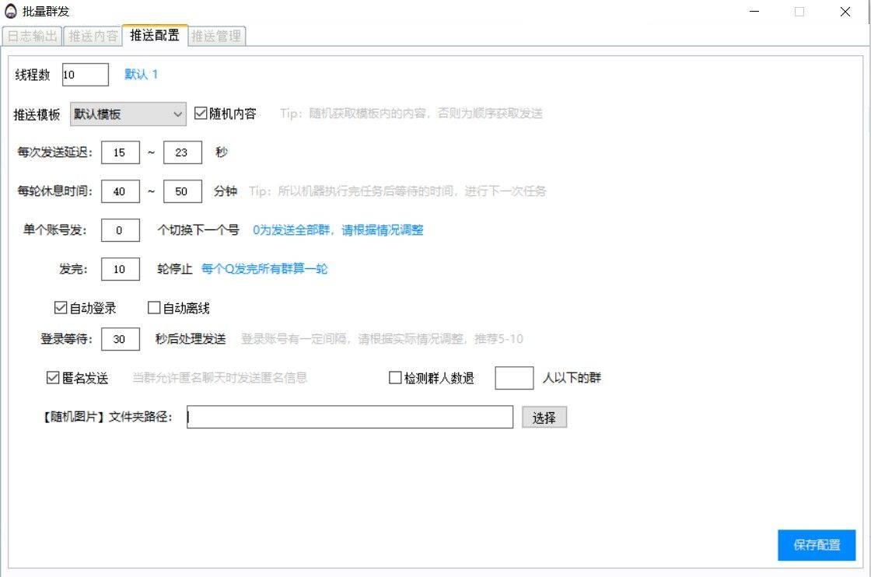Click the maximum send delay field (23)
Image resolution: width=871 pixels, height=577 pixels.
(x=182, y=152)
